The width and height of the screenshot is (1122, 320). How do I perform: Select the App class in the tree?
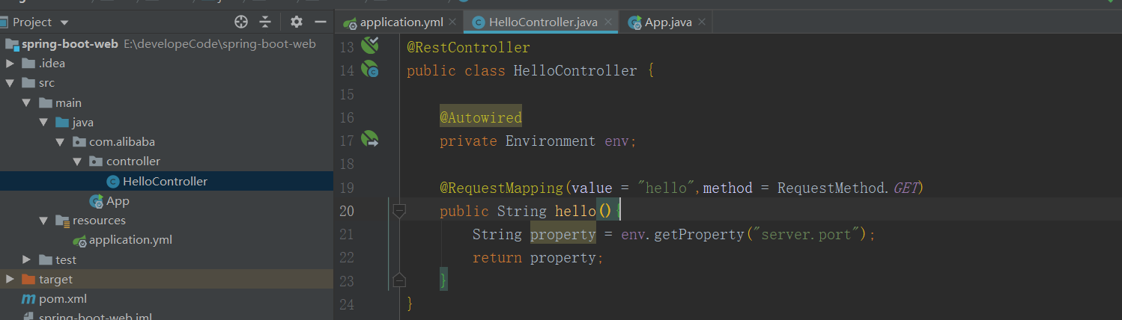pyautogui.click(x=118, y=201)
